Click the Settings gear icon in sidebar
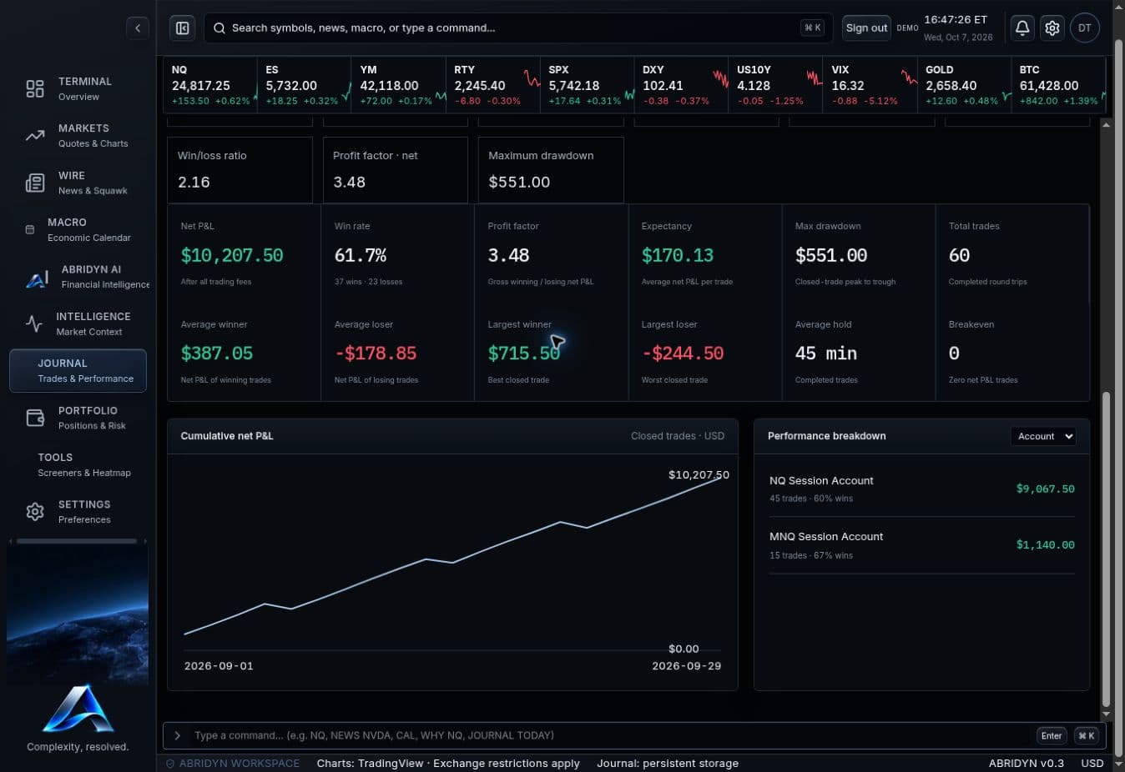Screen dimensions: 1125x772 (35, 512)
